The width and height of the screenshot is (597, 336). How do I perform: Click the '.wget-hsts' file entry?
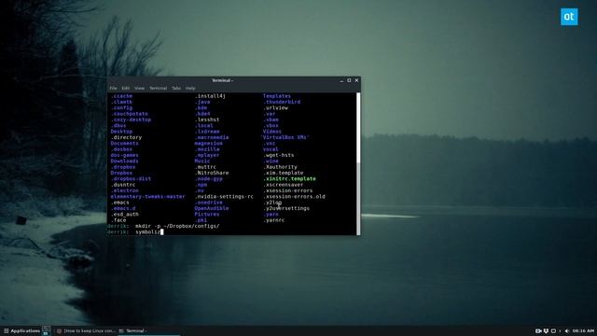tap(279, 155)
